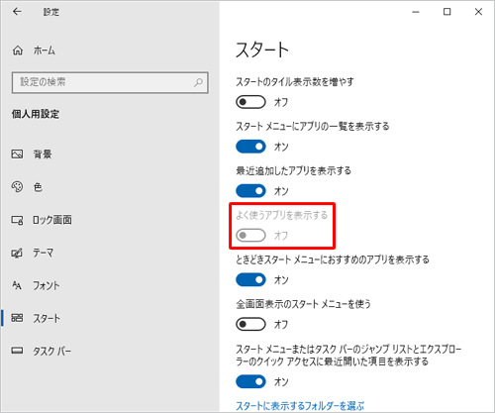Click the 全画面表示のスタート メニューを使う label
This screenshot has width=495, height=413.
tap(303, 304)
